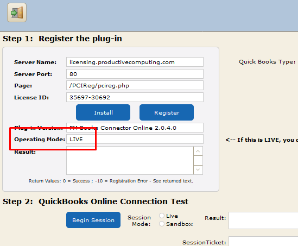Click the Result box scroll up arrow
The image size is (298, 246).
(198, 151)
